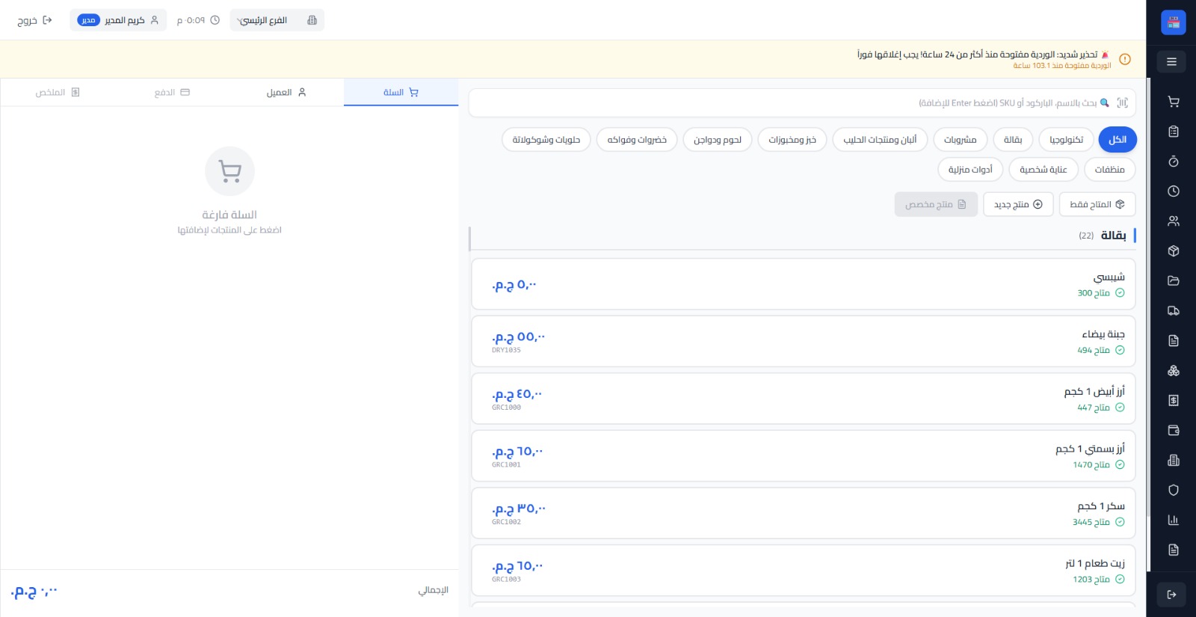Open the bar chart reports icon in the sidebar
1196x617 pixels.
tap(1173, 521)
